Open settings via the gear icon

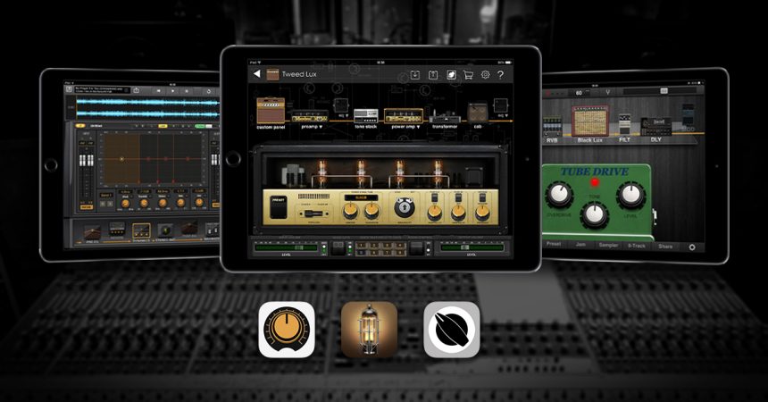point(485,75)
